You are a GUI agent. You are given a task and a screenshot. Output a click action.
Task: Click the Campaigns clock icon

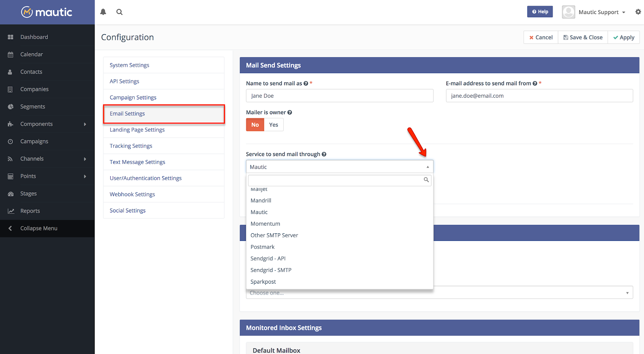click(x=10, y=142)
